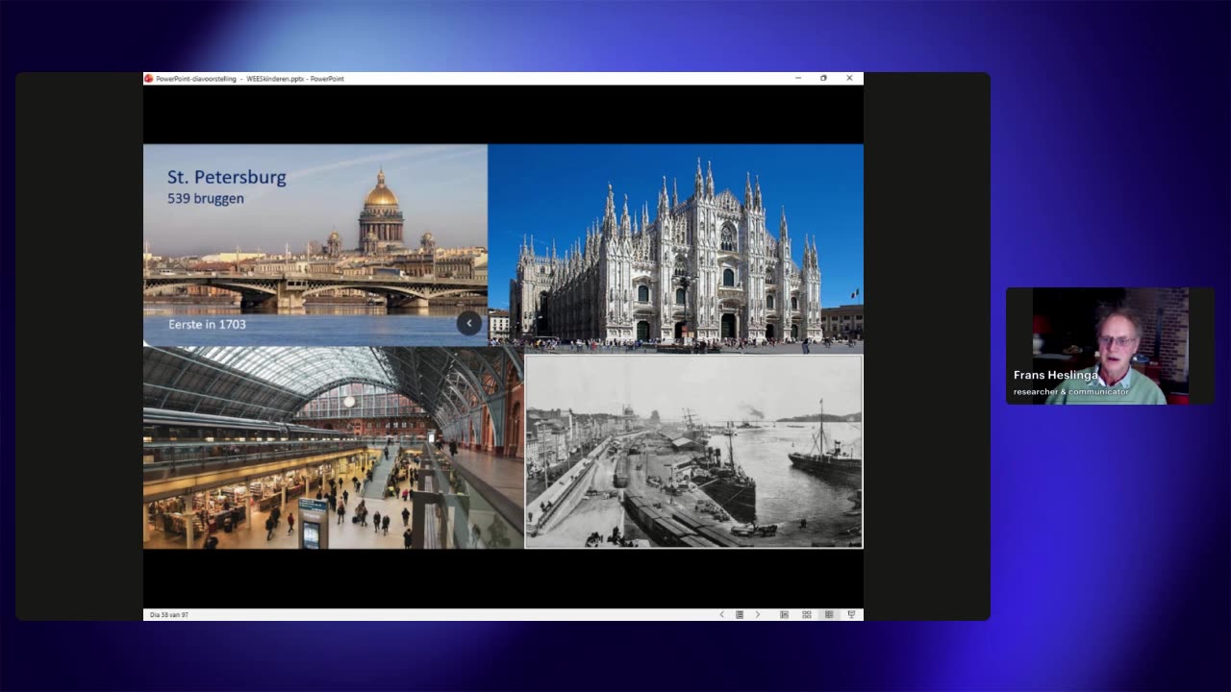Click the 'researcher & communicator' caption

coord(1071,392)
